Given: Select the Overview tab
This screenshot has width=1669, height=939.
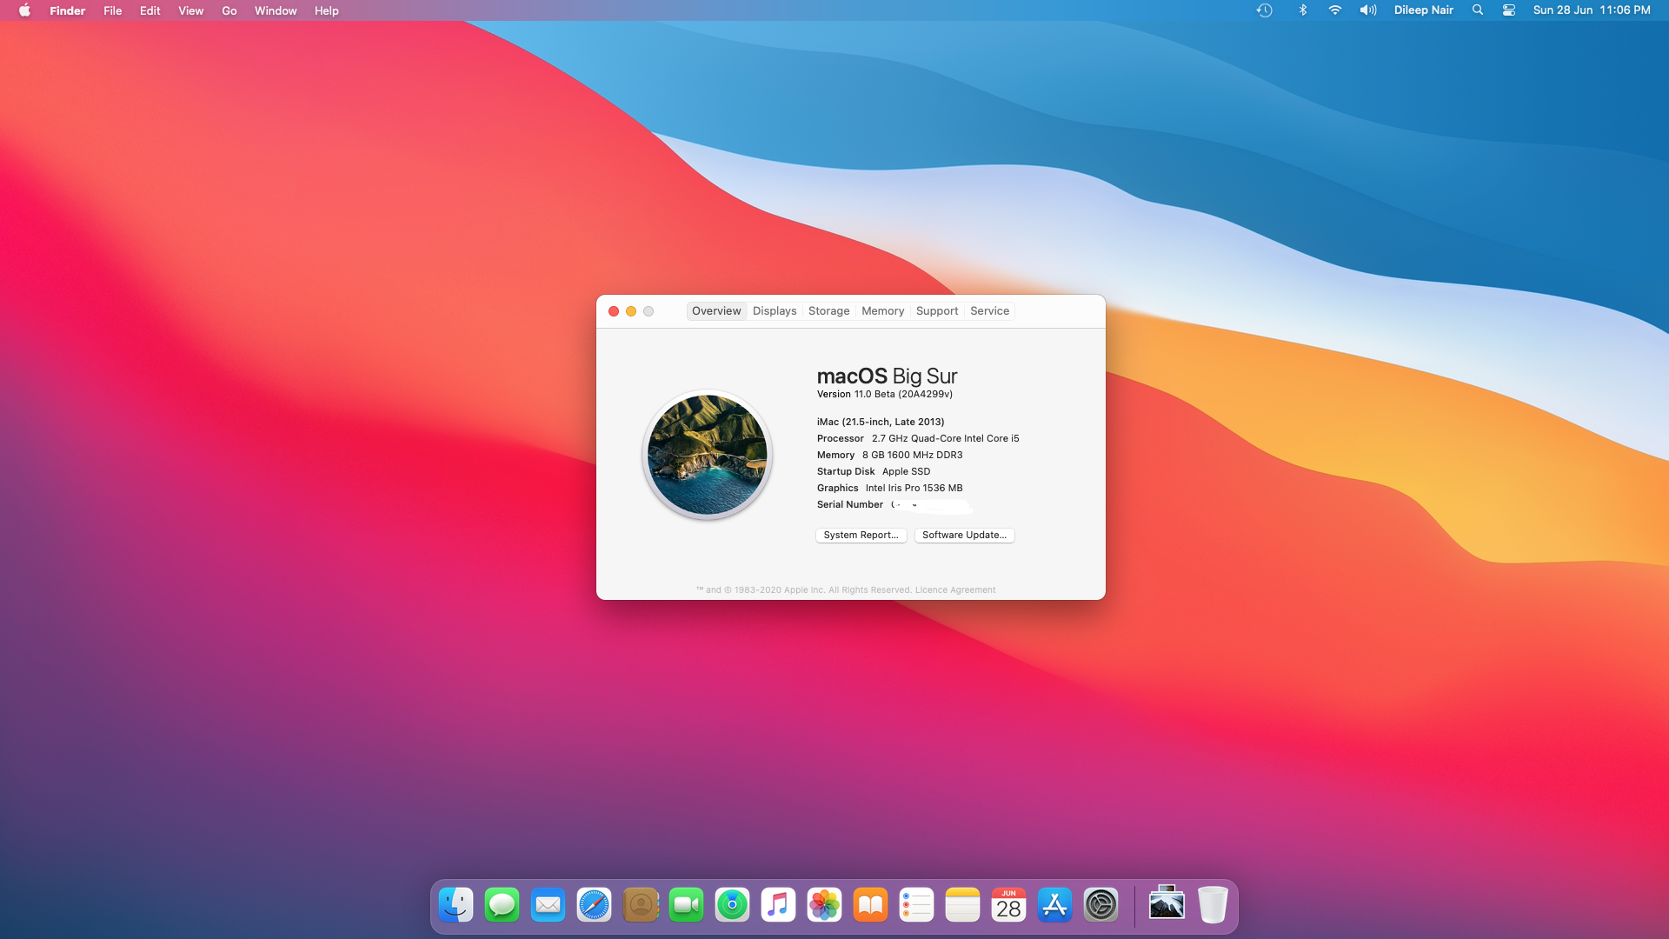Looking at the screenshot, I should coord(716,311).
